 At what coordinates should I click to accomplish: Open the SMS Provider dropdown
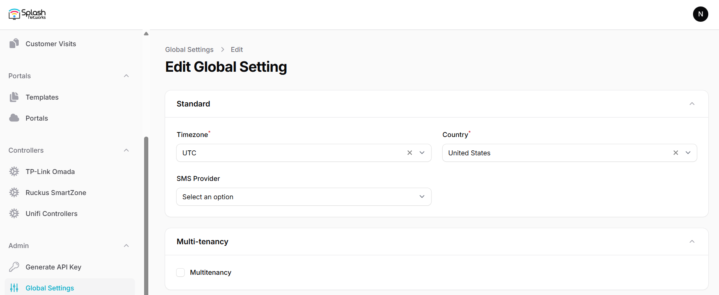tap(304, 197)
